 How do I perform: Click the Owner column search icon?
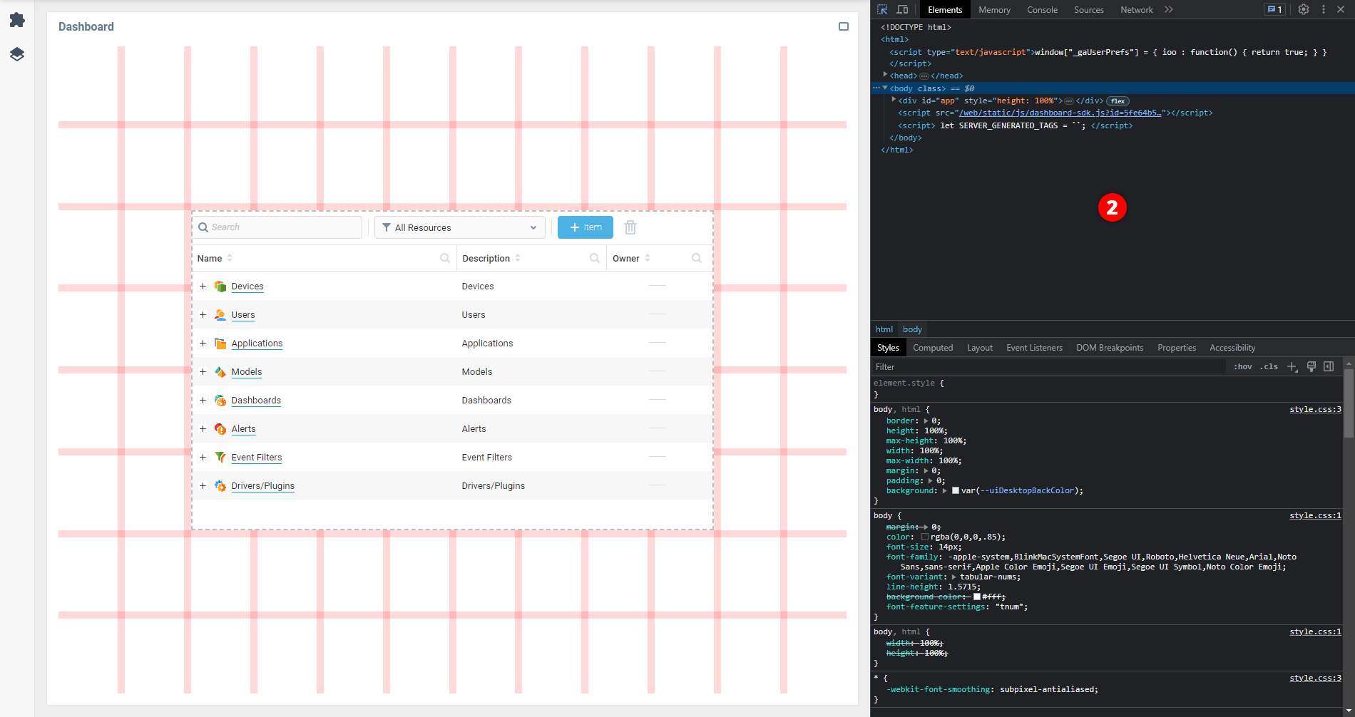(696, 258)
